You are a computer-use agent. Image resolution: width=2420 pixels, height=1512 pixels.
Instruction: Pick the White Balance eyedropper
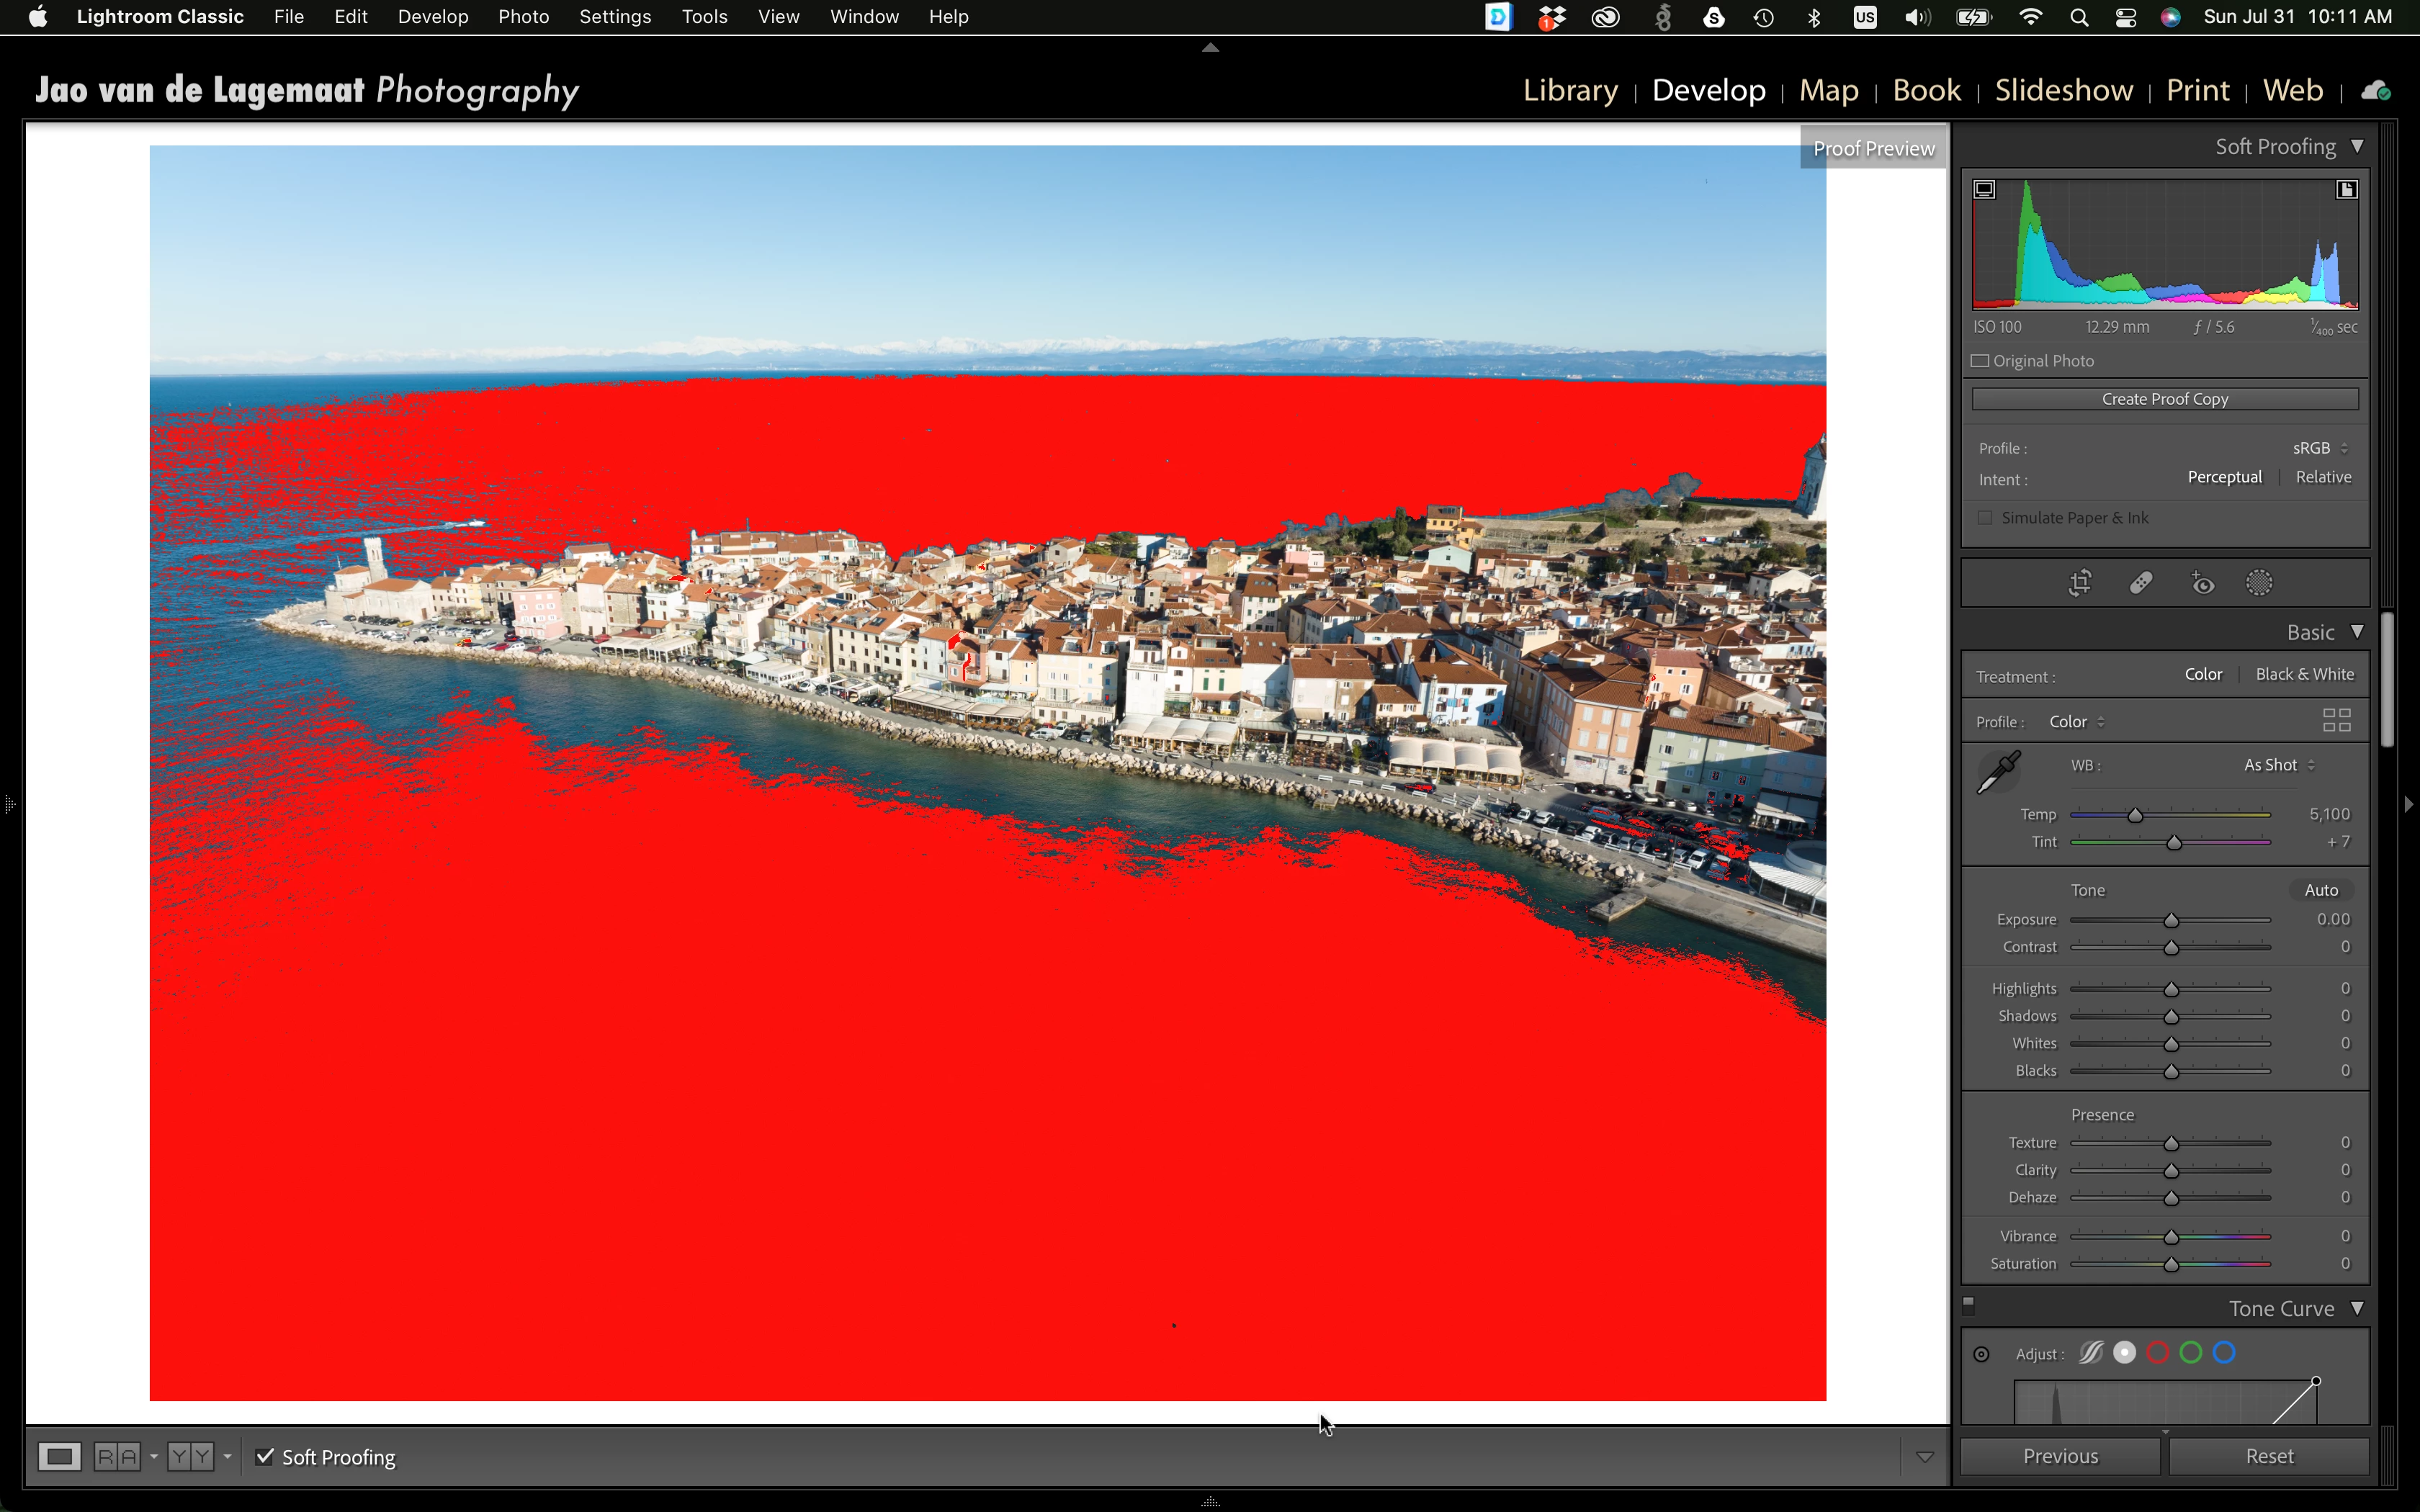pyautogui.click(x=1999, y=772)
